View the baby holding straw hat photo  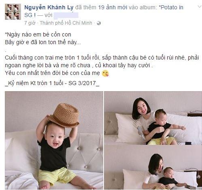pos(54,140)
